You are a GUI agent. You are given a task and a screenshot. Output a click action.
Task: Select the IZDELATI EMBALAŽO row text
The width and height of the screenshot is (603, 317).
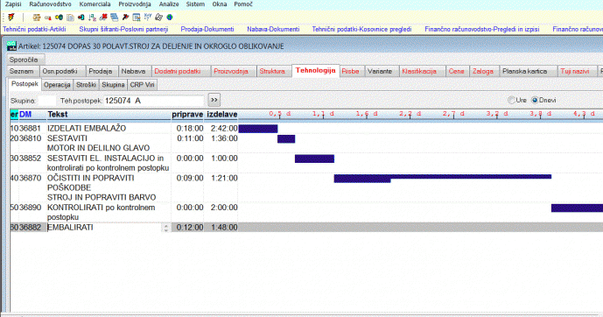point(87,129)
